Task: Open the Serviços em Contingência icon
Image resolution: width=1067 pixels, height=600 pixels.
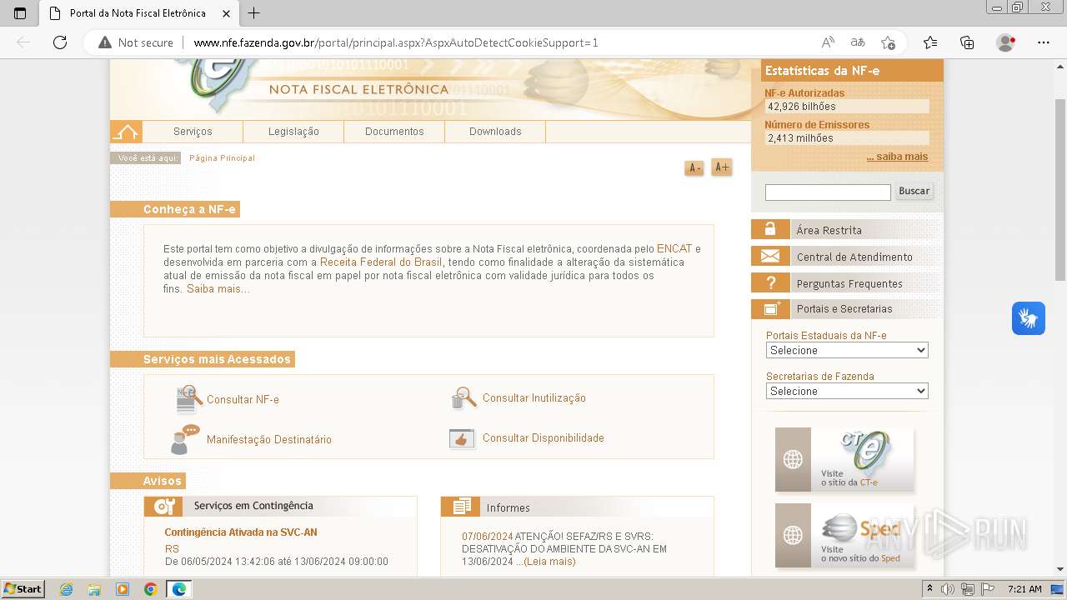Action: pos(163,506)
